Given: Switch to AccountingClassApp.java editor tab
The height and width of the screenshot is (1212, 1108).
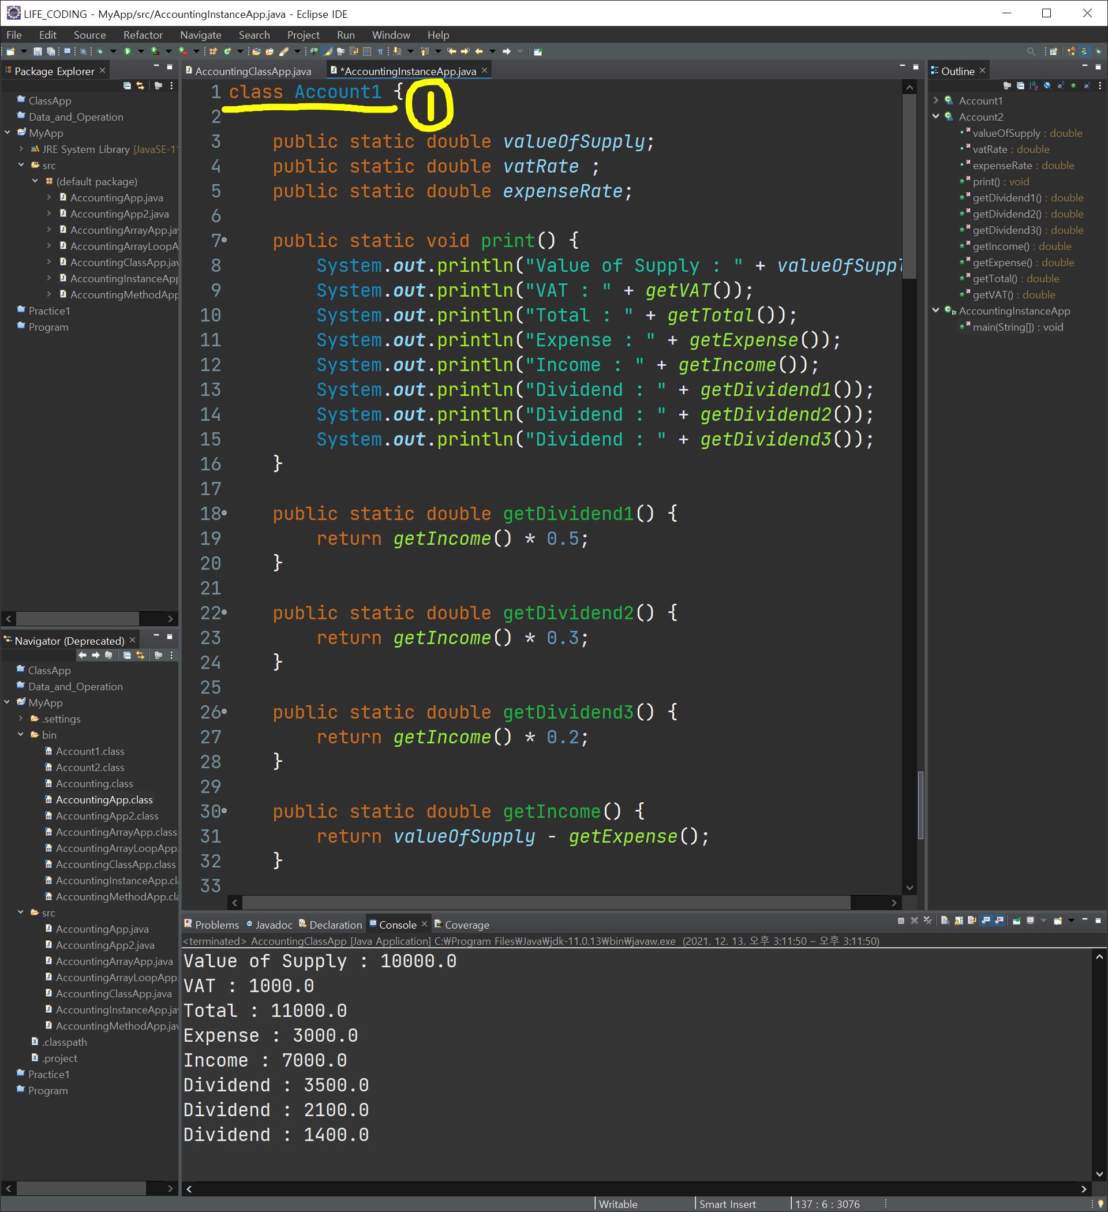Looking at the screenshot, I should (253, 71).
